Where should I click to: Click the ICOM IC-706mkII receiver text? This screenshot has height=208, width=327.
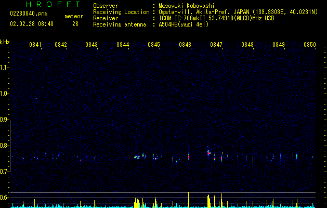coord(216,18)
